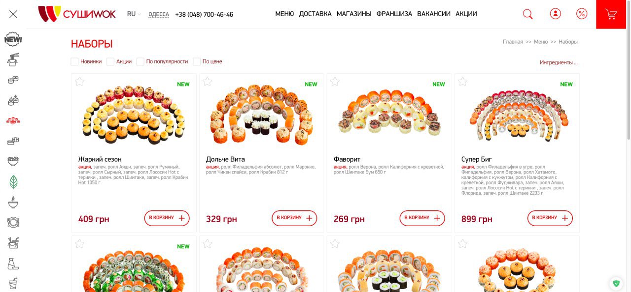Select the drinks bottle sidebar icon
The image size is (631, 292).
(13, 263)
